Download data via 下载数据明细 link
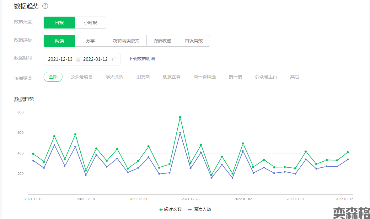The image size is (370, 219). click(x=142, y=59)
